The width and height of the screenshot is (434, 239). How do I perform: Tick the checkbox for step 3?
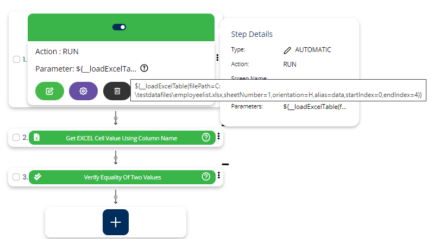pos(17,177)
